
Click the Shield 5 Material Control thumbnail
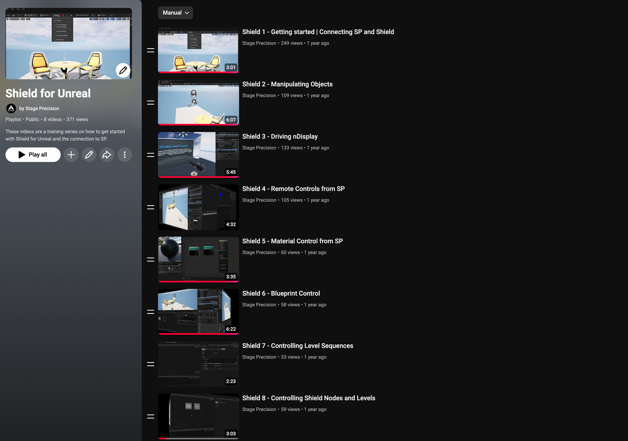tap(198, 259)
